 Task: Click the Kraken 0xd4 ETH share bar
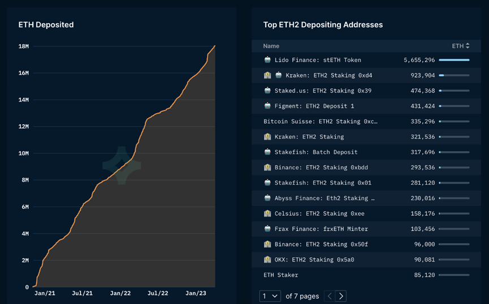pyautogui.click(x=454, y=75)
